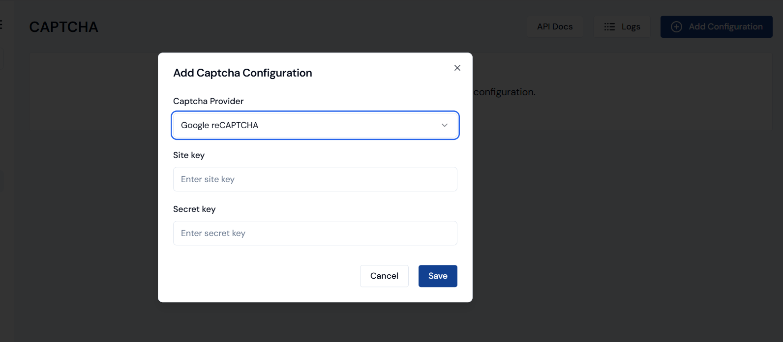Expand the Captcha Provider chevron arrow
The height and width of the screenshot is (342, 783).
tap(444, 125)
